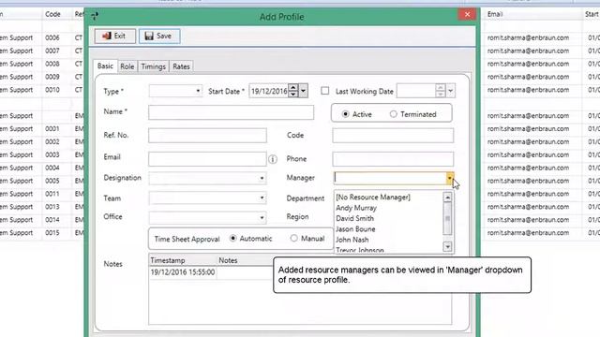This screenshot has width=600, height=337.
Task: Click Manager list scroll down arrow
Action: click(x=447, y=246)
